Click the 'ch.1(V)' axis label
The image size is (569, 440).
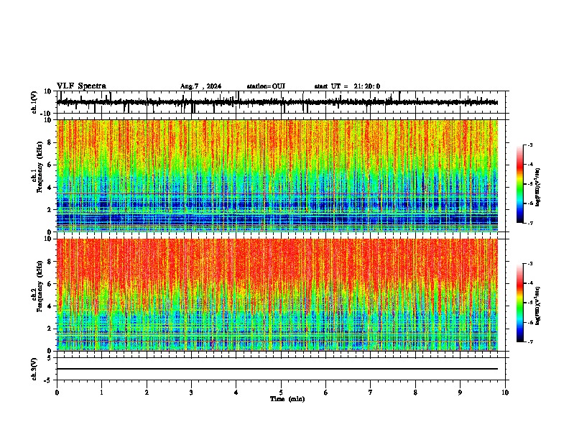coord(34,102)
